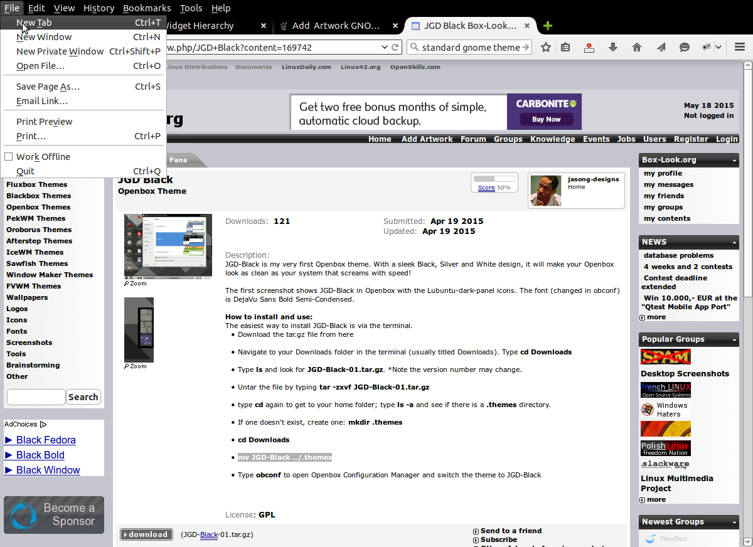
Task: Close the Widget Hierarchy tab
Action: point(264,26)
